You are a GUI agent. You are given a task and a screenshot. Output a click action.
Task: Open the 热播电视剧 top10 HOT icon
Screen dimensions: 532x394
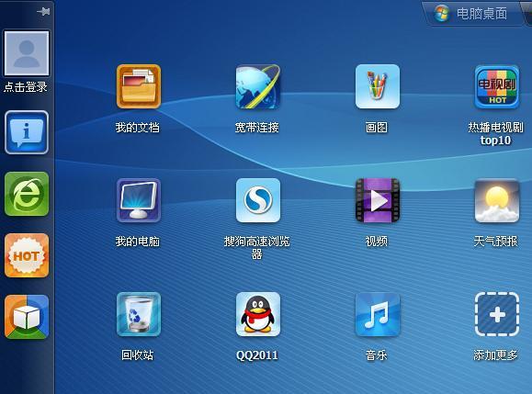click(497, 86)
